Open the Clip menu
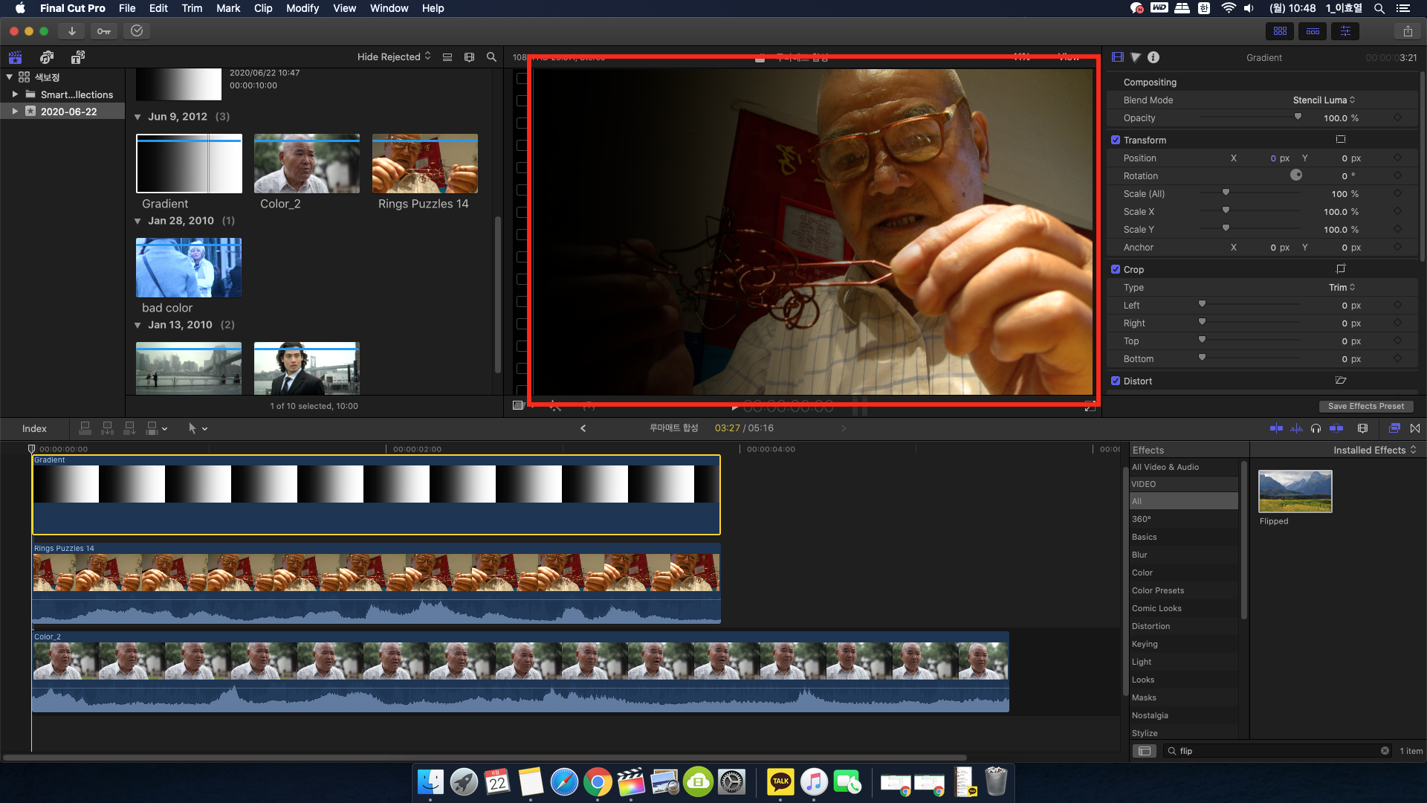The image size is (1427, 803). (263, 8)
